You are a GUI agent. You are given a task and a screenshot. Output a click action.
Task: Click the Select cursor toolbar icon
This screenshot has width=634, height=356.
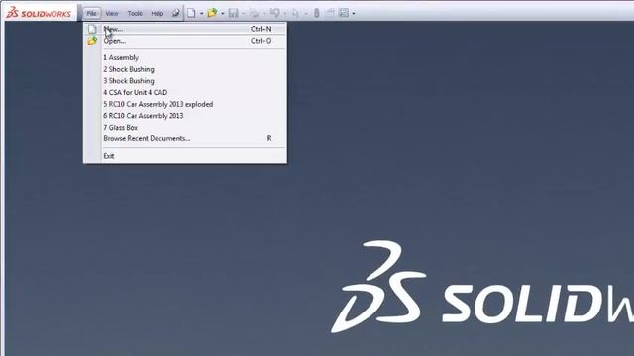pos(295,13)
